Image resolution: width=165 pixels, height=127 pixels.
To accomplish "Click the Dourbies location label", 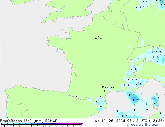I will click(x=108, y=87).
